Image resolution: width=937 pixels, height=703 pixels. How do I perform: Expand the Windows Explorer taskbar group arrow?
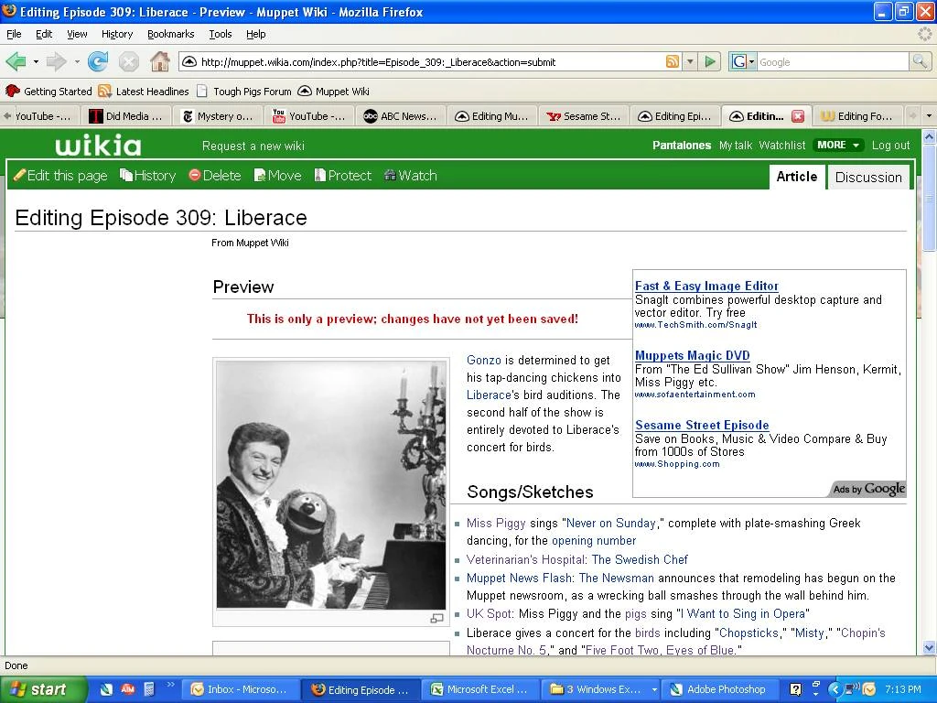(x=654, y=689)
